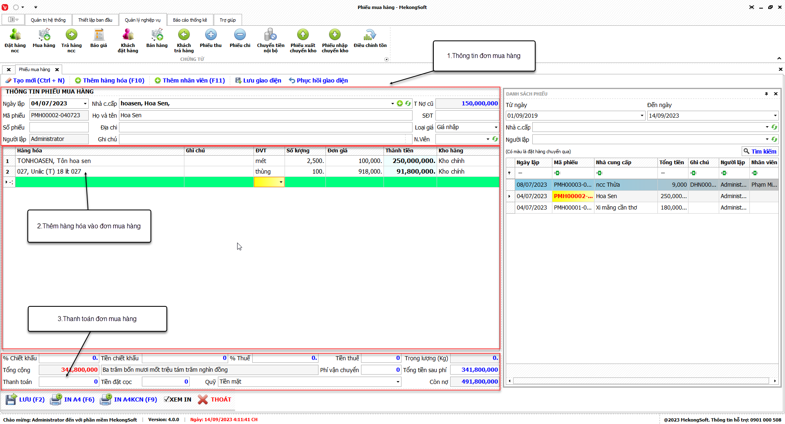Click the IN A4 (F6) printer icon
The width and height of the screenshot is (785, 424).
pyautogui.click(x=56, y=399)
